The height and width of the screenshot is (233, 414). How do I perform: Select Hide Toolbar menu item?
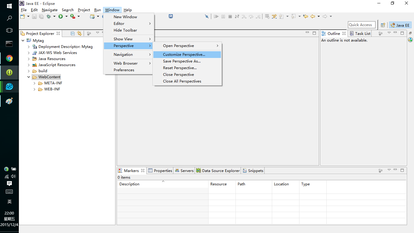click(x=128, y=30)
